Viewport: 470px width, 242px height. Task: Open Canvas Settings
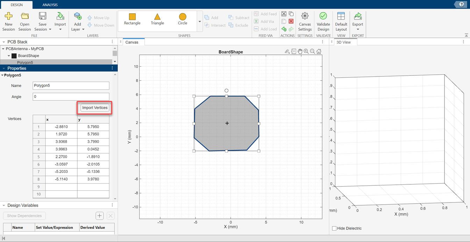305,21
